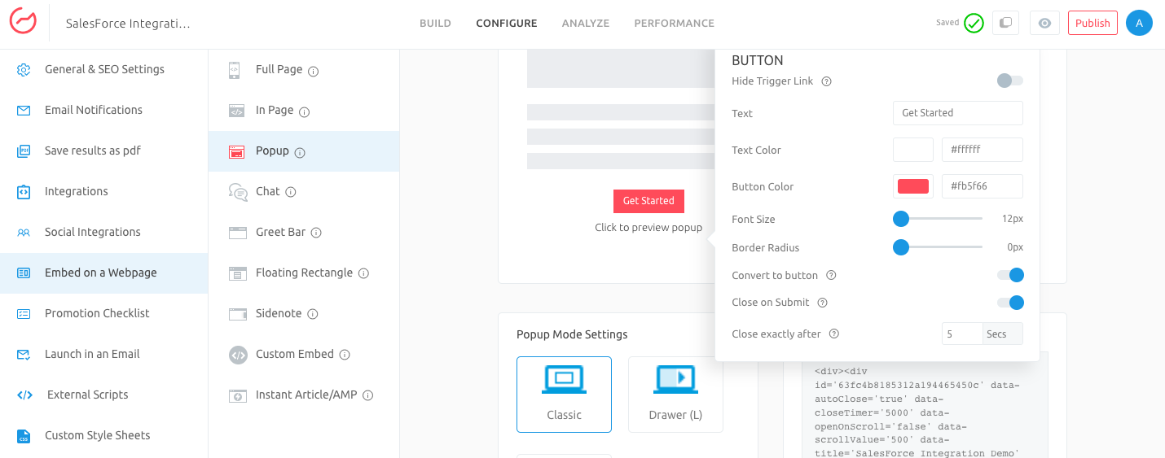Open General & SEO Settings gear icon
The height and width of the screenshot is (458, 1165).
24,70
